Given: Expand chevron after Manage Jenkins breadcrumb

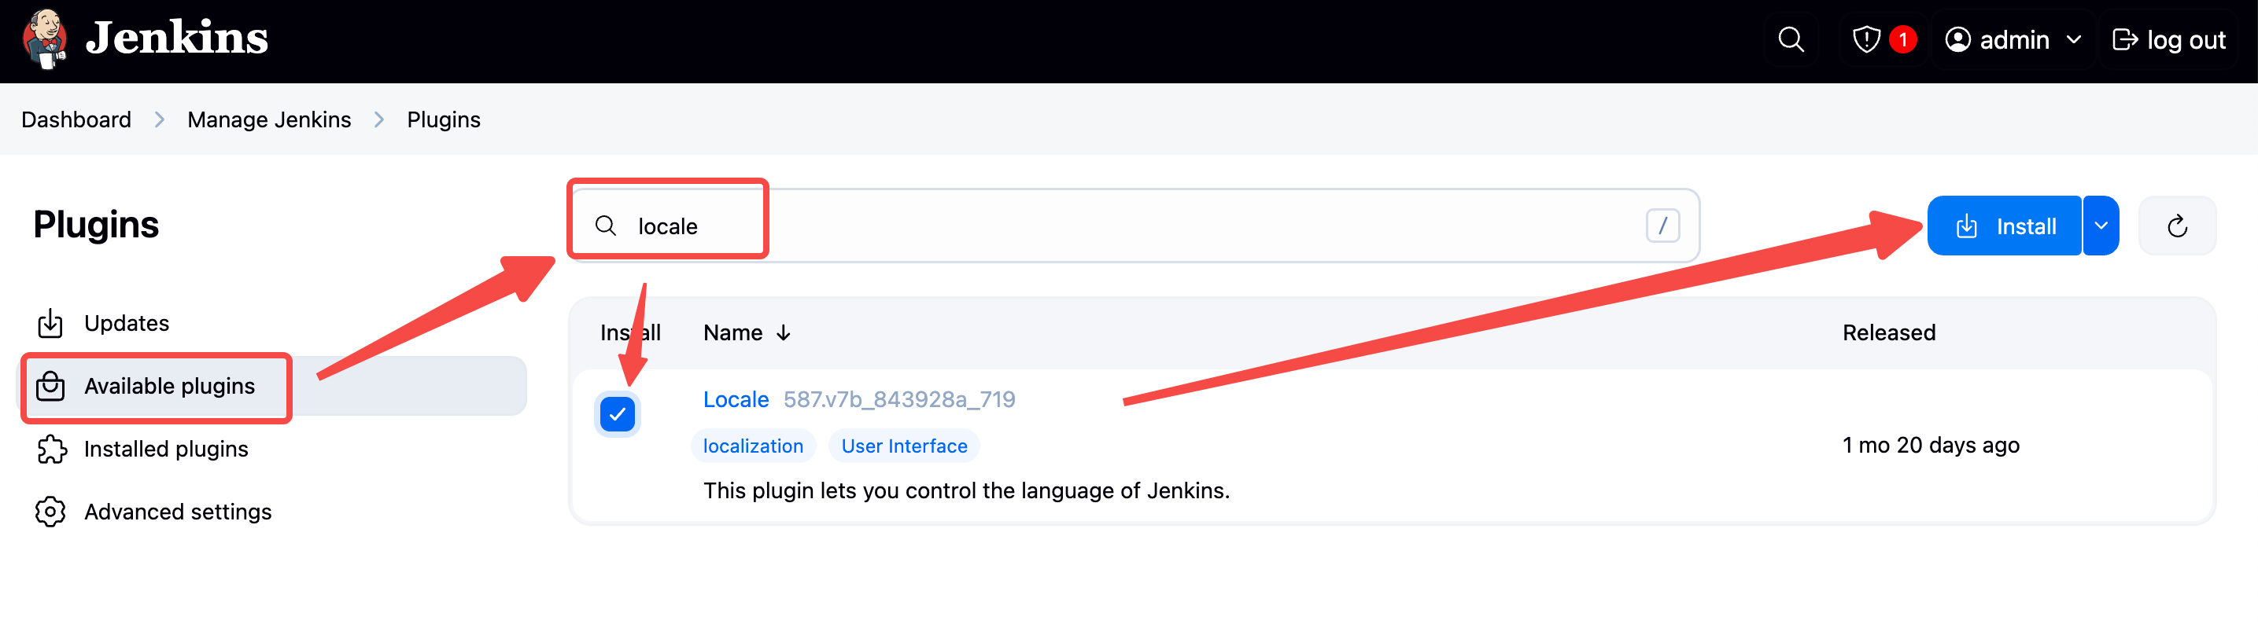Looking at the screenshot, I should click(379, 119).
